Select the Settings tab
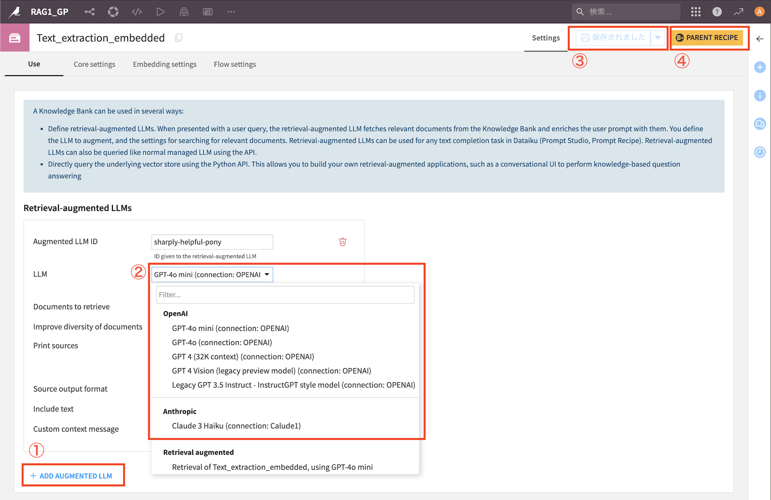 point(546,38)
